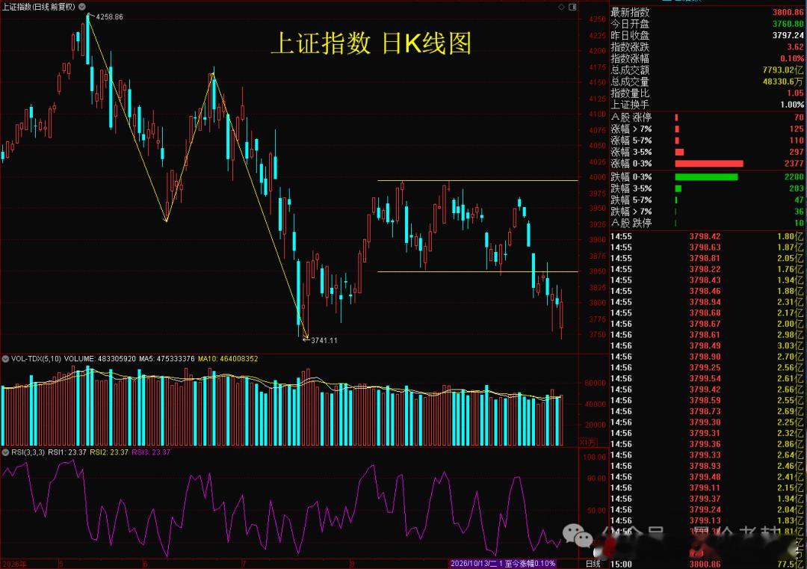Viewport: 807px width, 569px height.
Task: Click the VOLUME: 483305920 readout
Action: (x=100, y=358)
